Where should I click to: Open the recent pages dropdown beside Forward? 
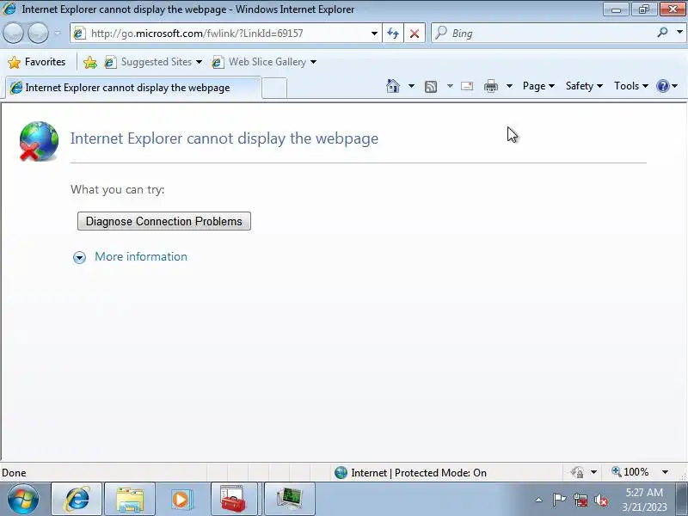[58, 33]
